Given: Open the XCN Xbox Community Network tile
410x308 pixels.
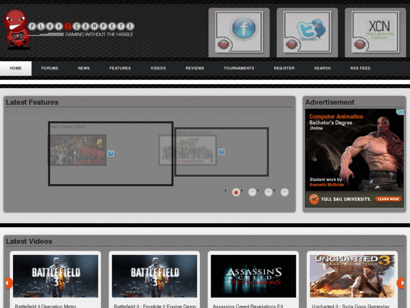Looking at the screenshot, I should coord(375,32).
